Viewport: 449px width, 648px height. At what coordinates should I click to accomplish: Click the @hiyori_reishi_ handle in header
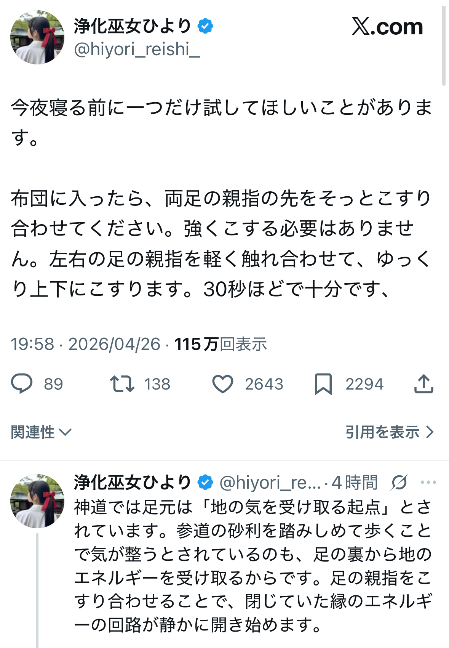tap(137, 50)
